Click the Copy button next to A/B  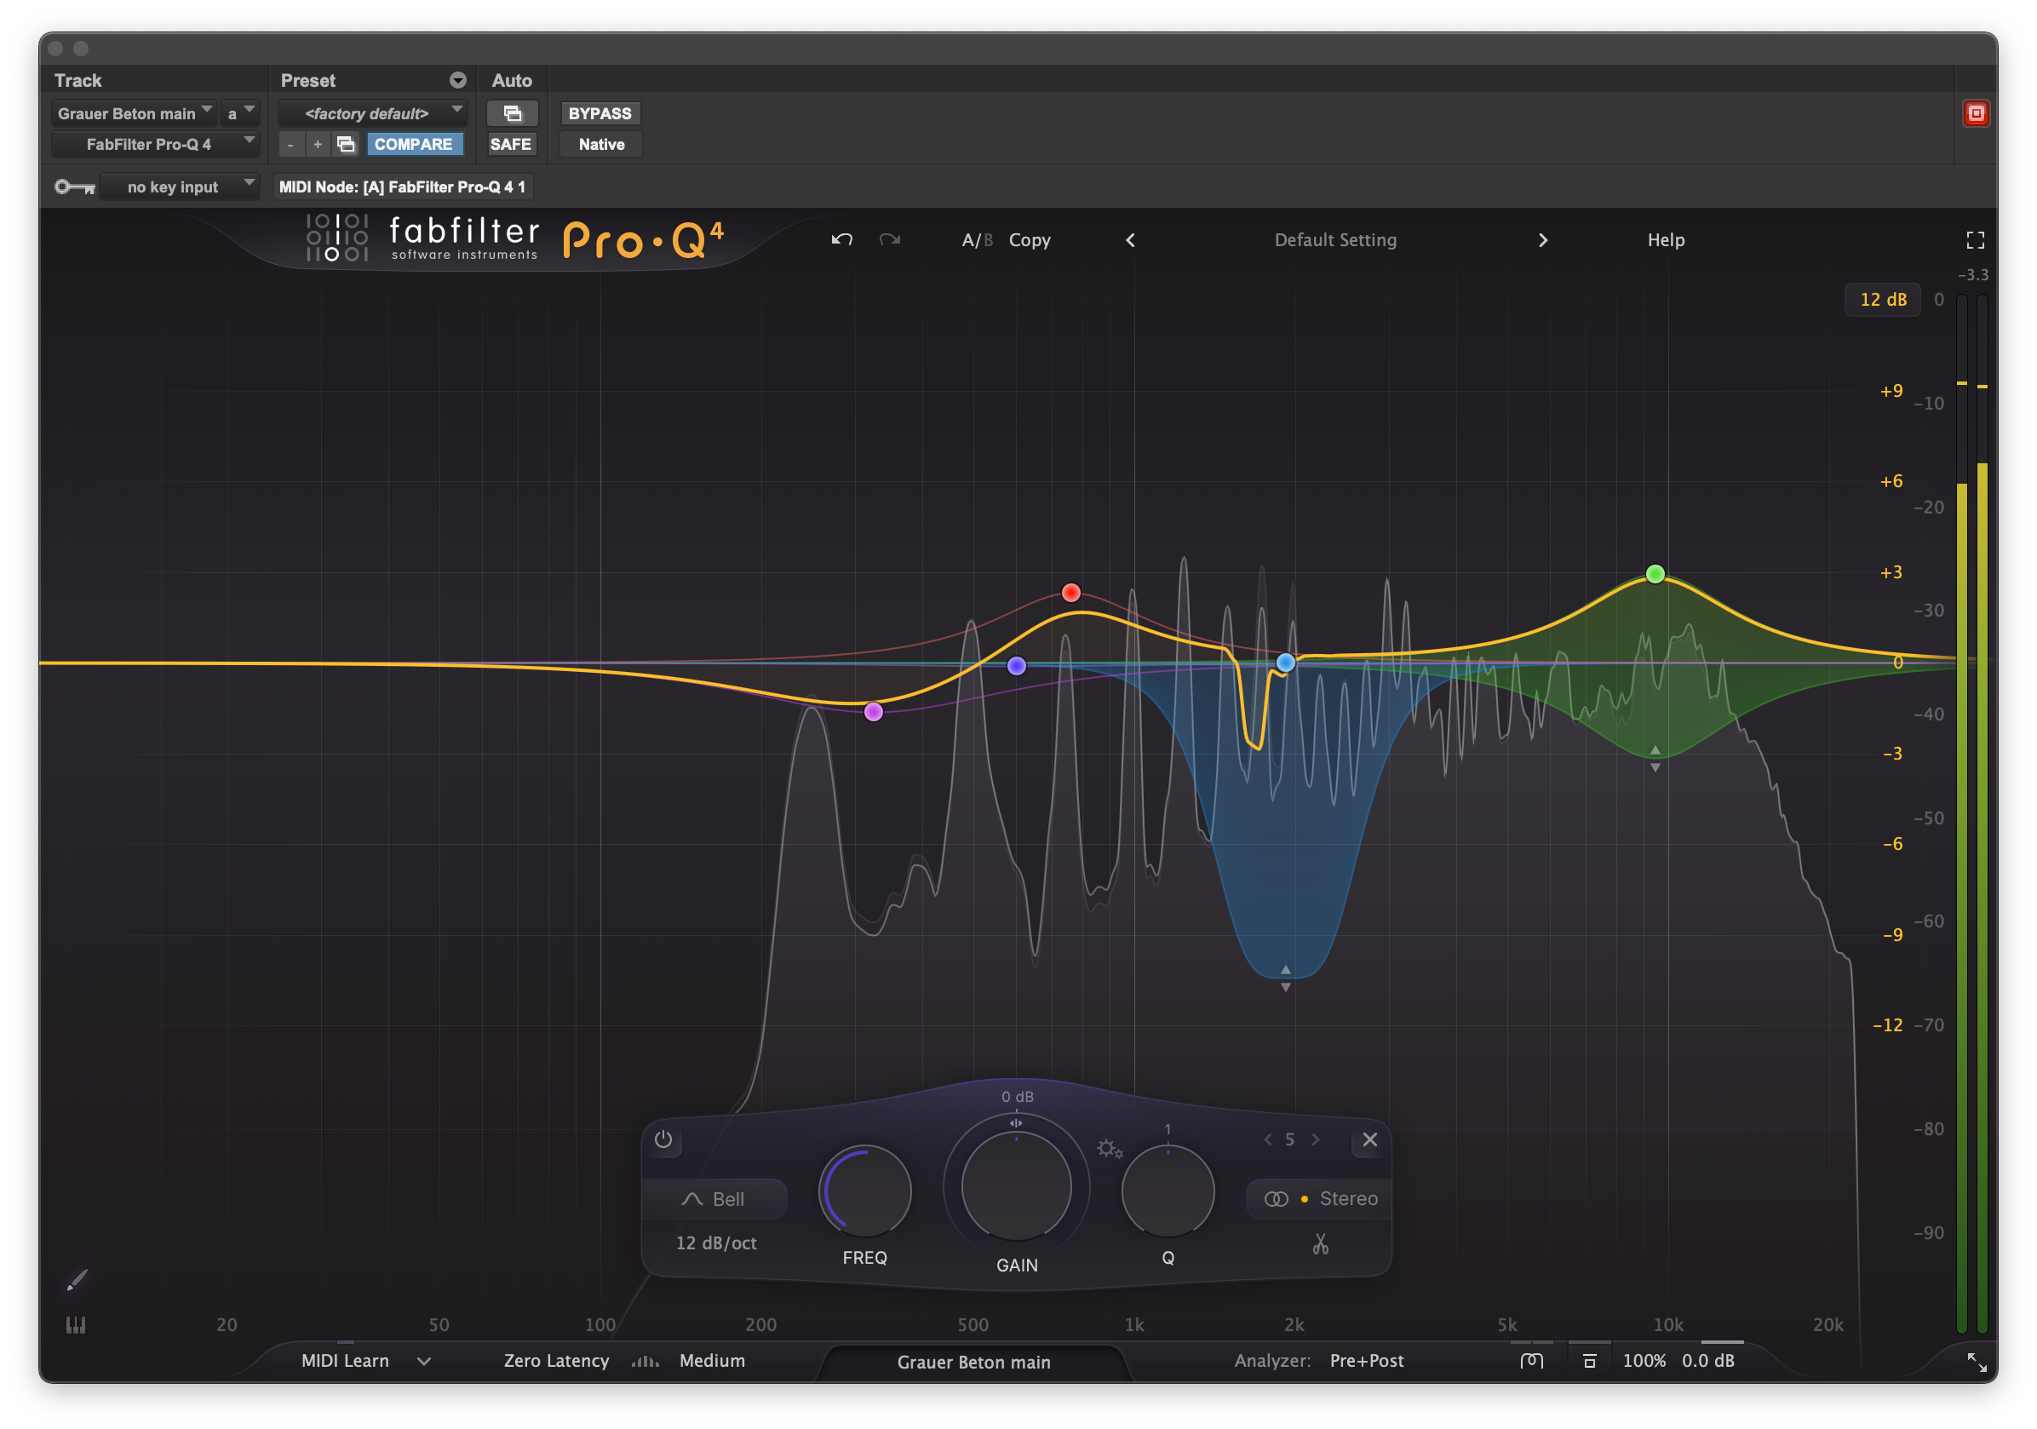click(1030, 239)
